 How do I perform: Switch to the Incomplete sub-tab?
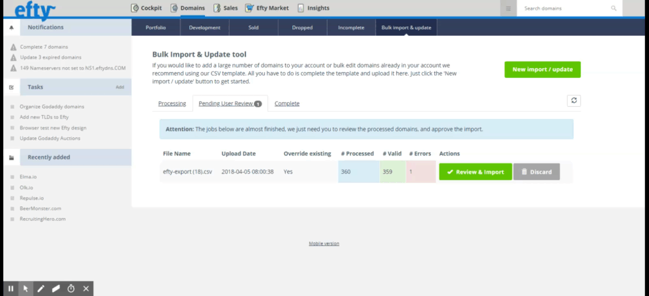(351, 28)
